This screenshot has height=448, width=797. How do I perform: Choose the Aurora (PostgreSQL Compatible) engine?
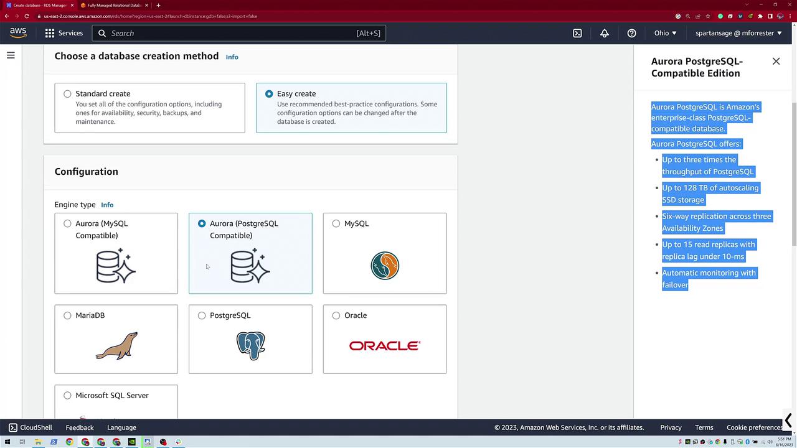[202, 223]
